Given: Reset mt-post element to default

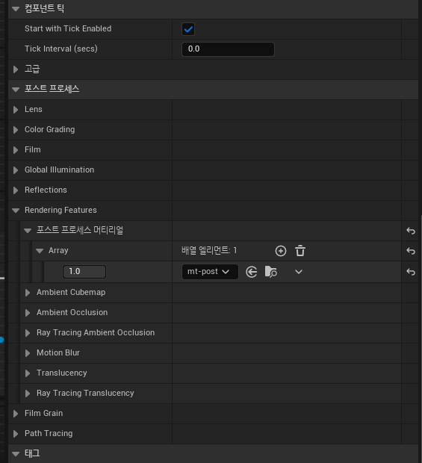Looking at the screenshot, I should point(411,272).
